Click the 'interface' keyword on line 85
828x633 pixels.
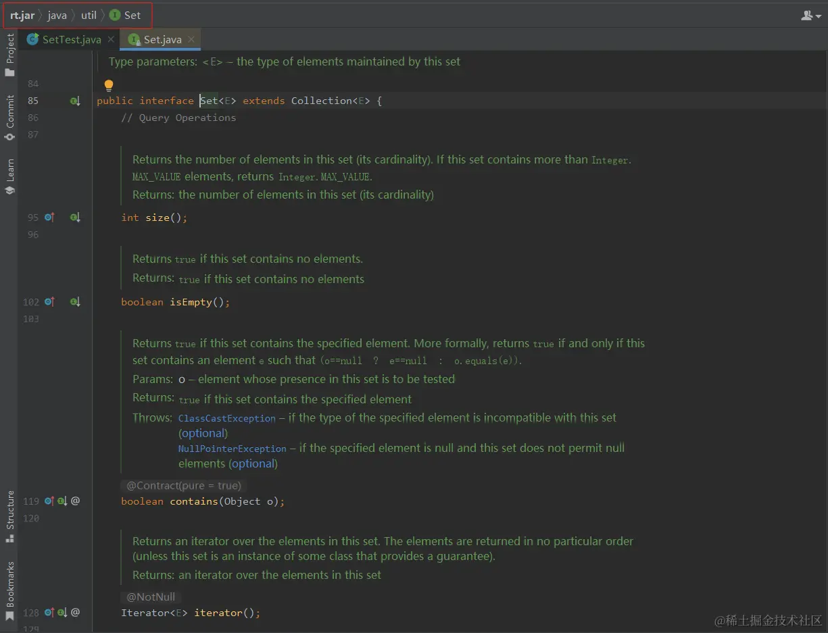[167, 101]
